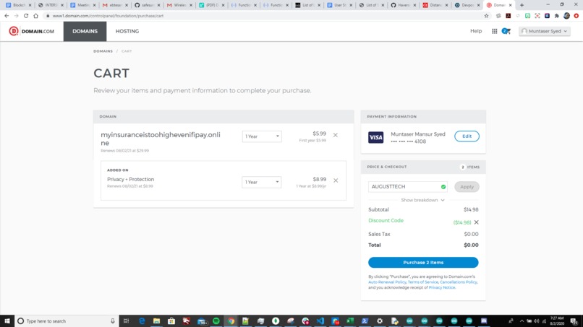Click the Purchase 2 Items button
This screenshot has height=327, width=583.
[x=423, y=263]
